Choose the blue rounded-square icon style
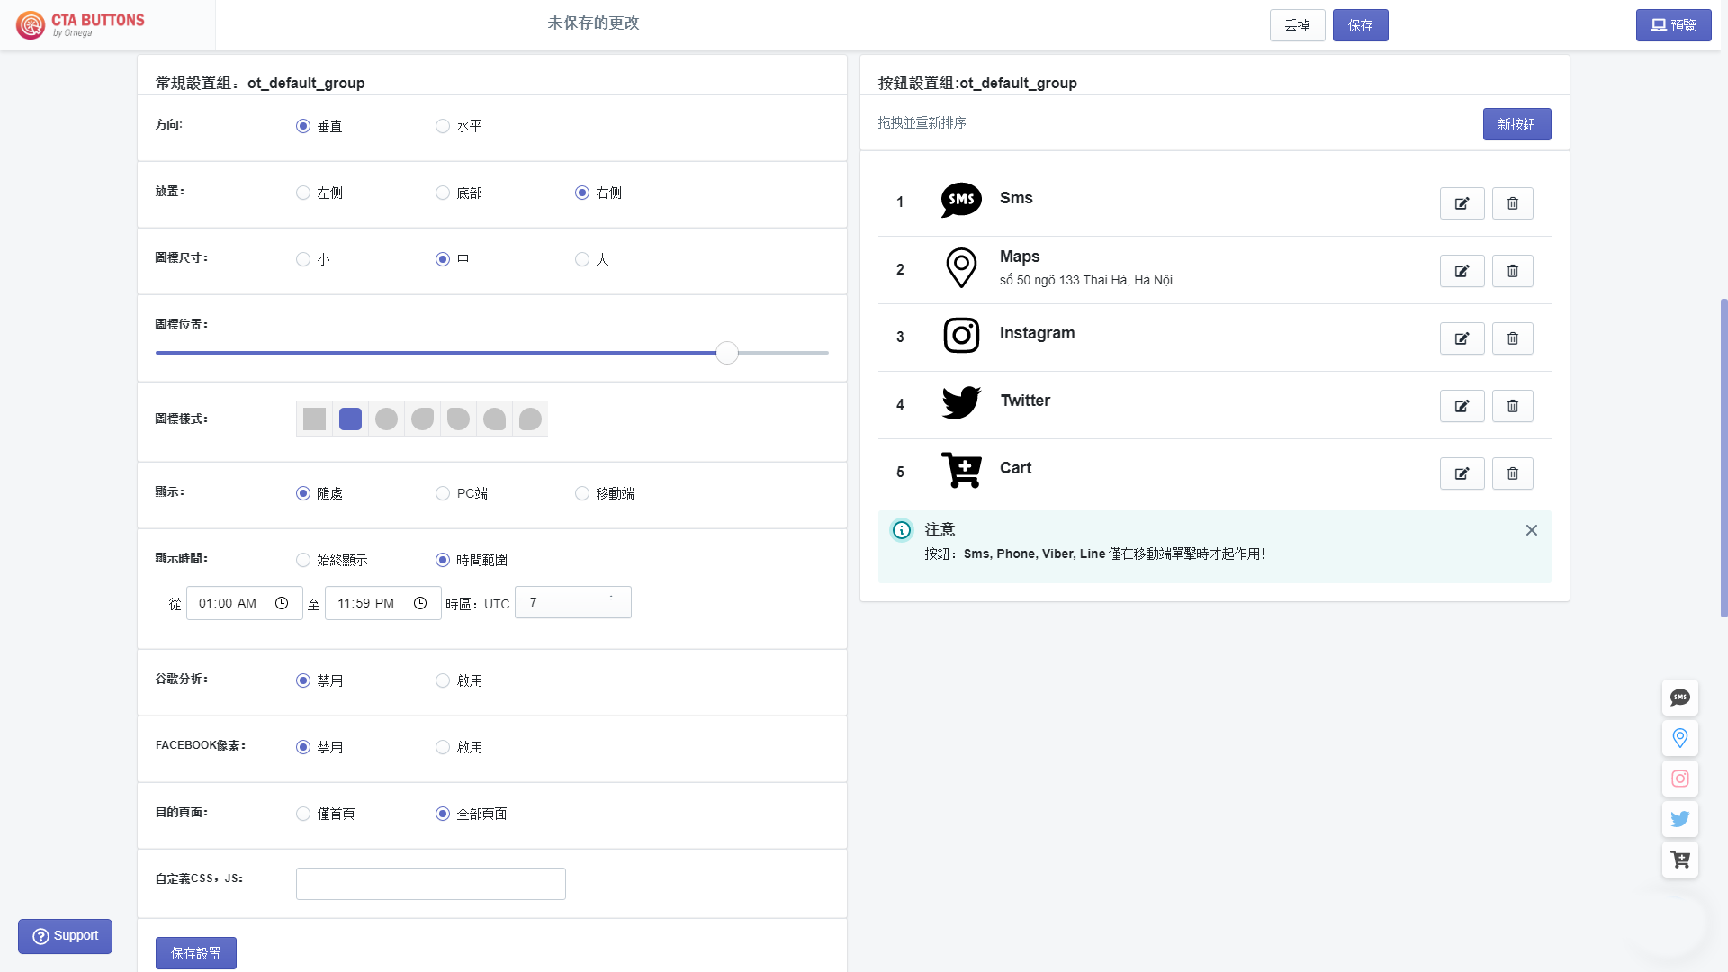 pyautogui.click(x=350, y=418)
